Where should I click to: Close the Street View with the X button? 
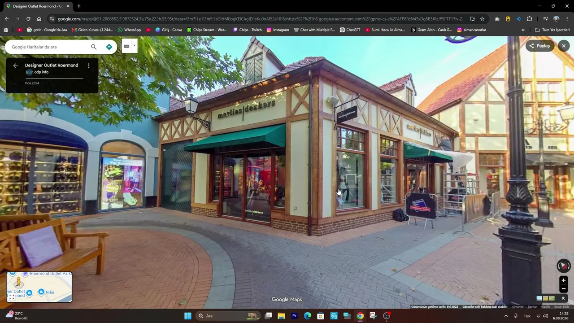pos(564,46)
